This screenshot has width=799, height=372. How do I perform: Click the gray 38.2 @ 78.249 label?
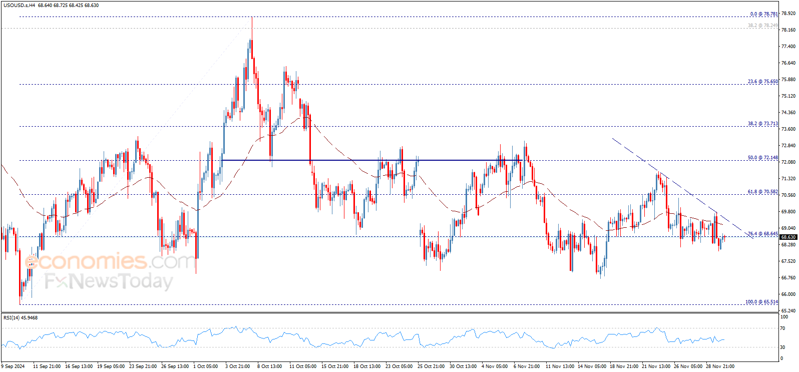763,26
